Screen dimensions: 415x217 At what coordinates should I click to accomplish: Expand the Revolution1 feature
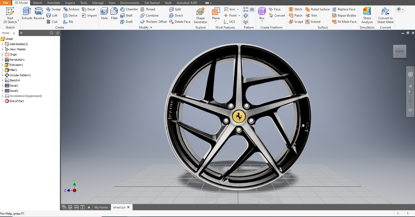2,60
